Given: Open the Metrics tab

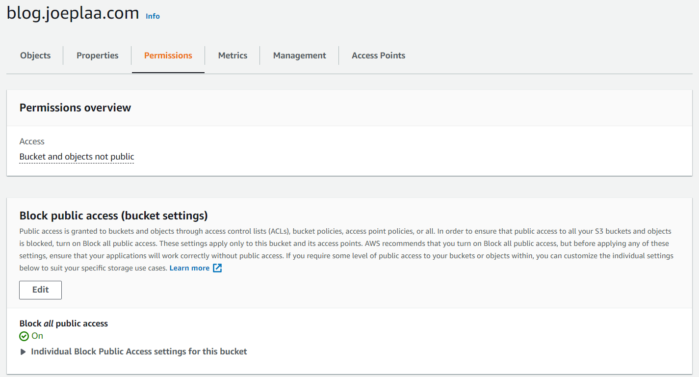Looking at the screenshot, I should click(x=233, y=55).
